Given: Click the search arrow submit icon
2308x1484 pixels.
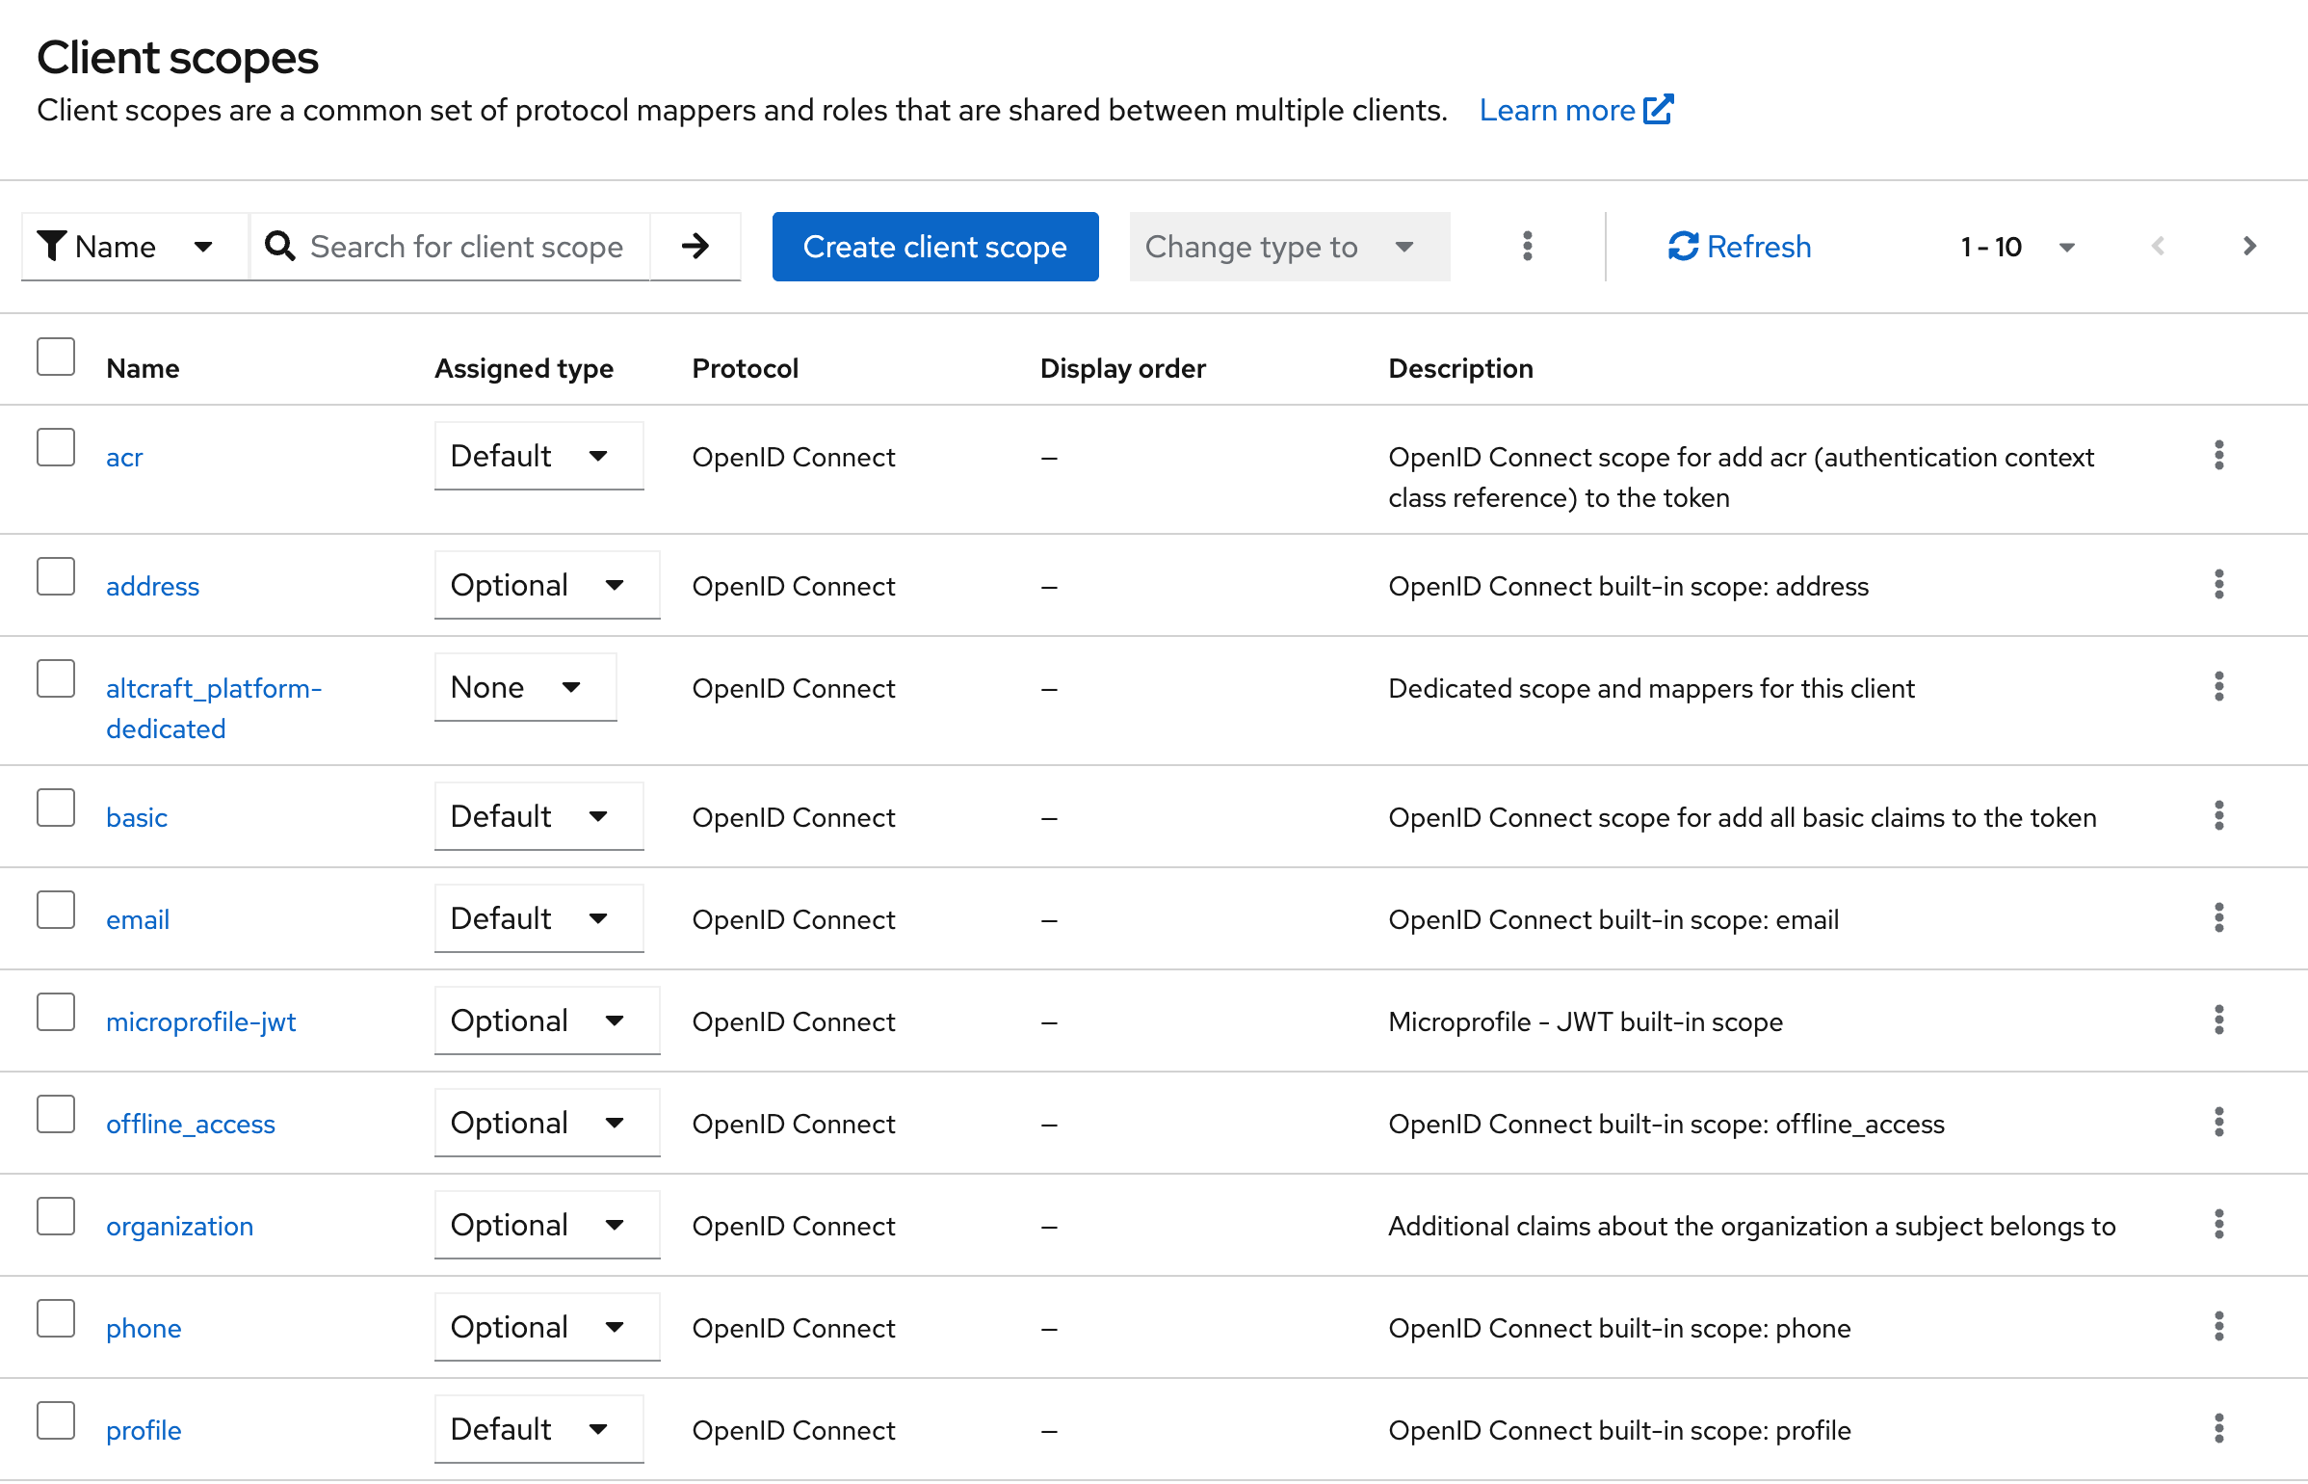Looking at the screenshot, I should point(695,247).
